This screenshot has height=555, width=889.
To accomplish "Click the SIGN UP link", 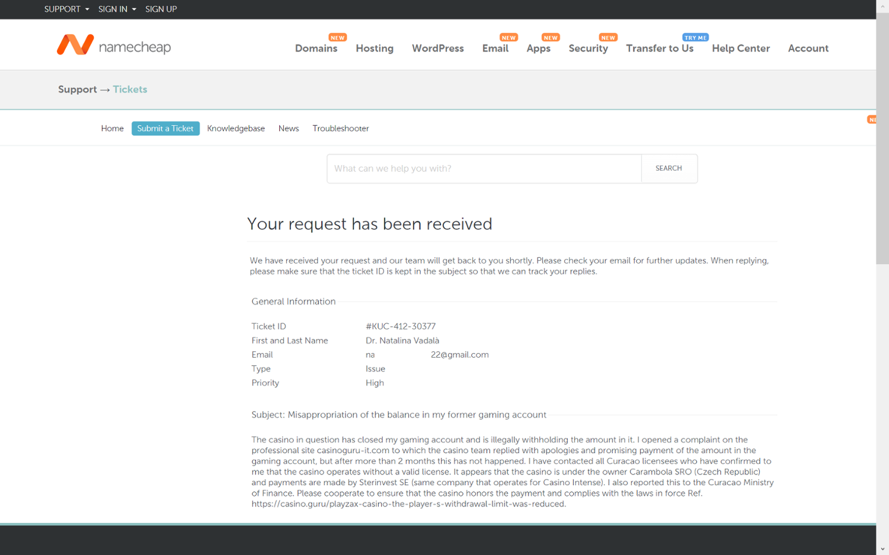I will [x=161, y=9].
